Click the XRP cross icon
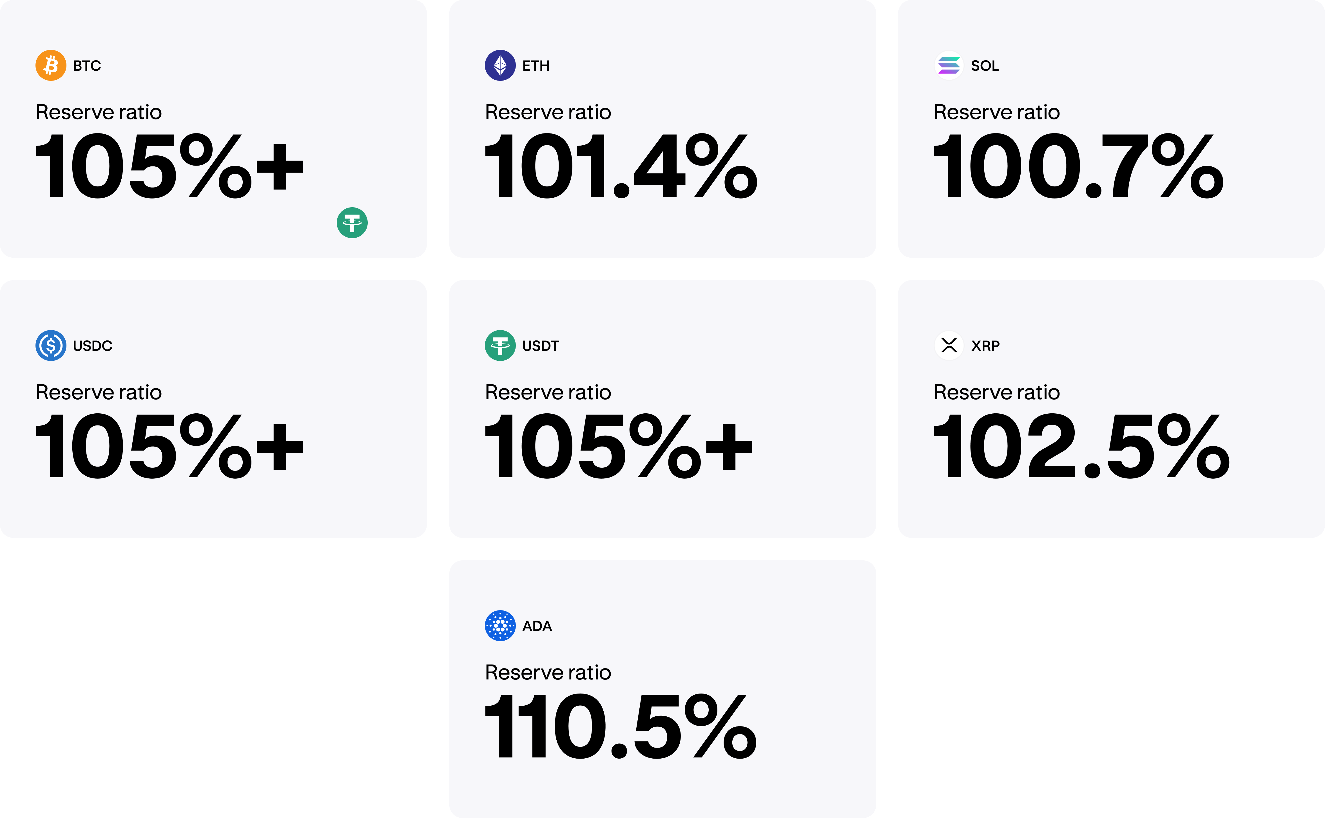Viewport: 1325px width, 818px height. 949,345
